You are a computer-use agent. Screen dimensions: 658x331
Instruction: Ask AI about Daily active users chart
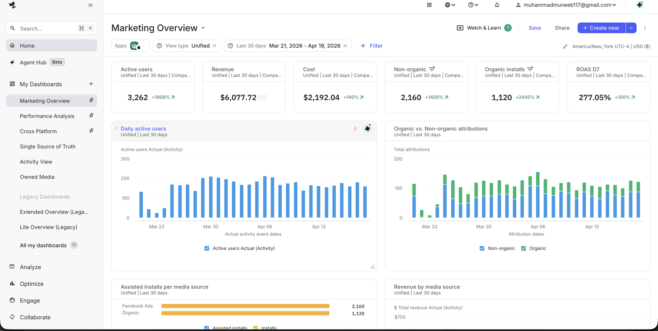(368, 128)
